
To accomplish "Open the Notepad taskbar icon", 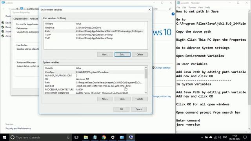I will [95, 137].
